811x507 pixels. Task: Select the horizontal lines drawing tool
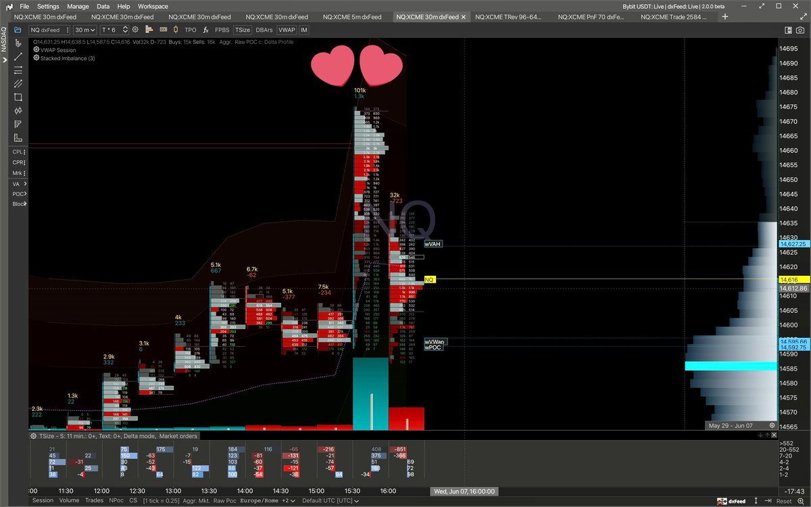pyautogui.click(x=18, y=70)
